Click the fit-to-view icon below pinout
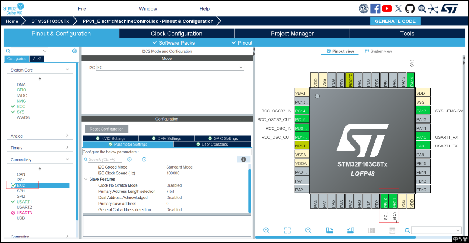This screenshot has height=243, width=469. (287, 230)
